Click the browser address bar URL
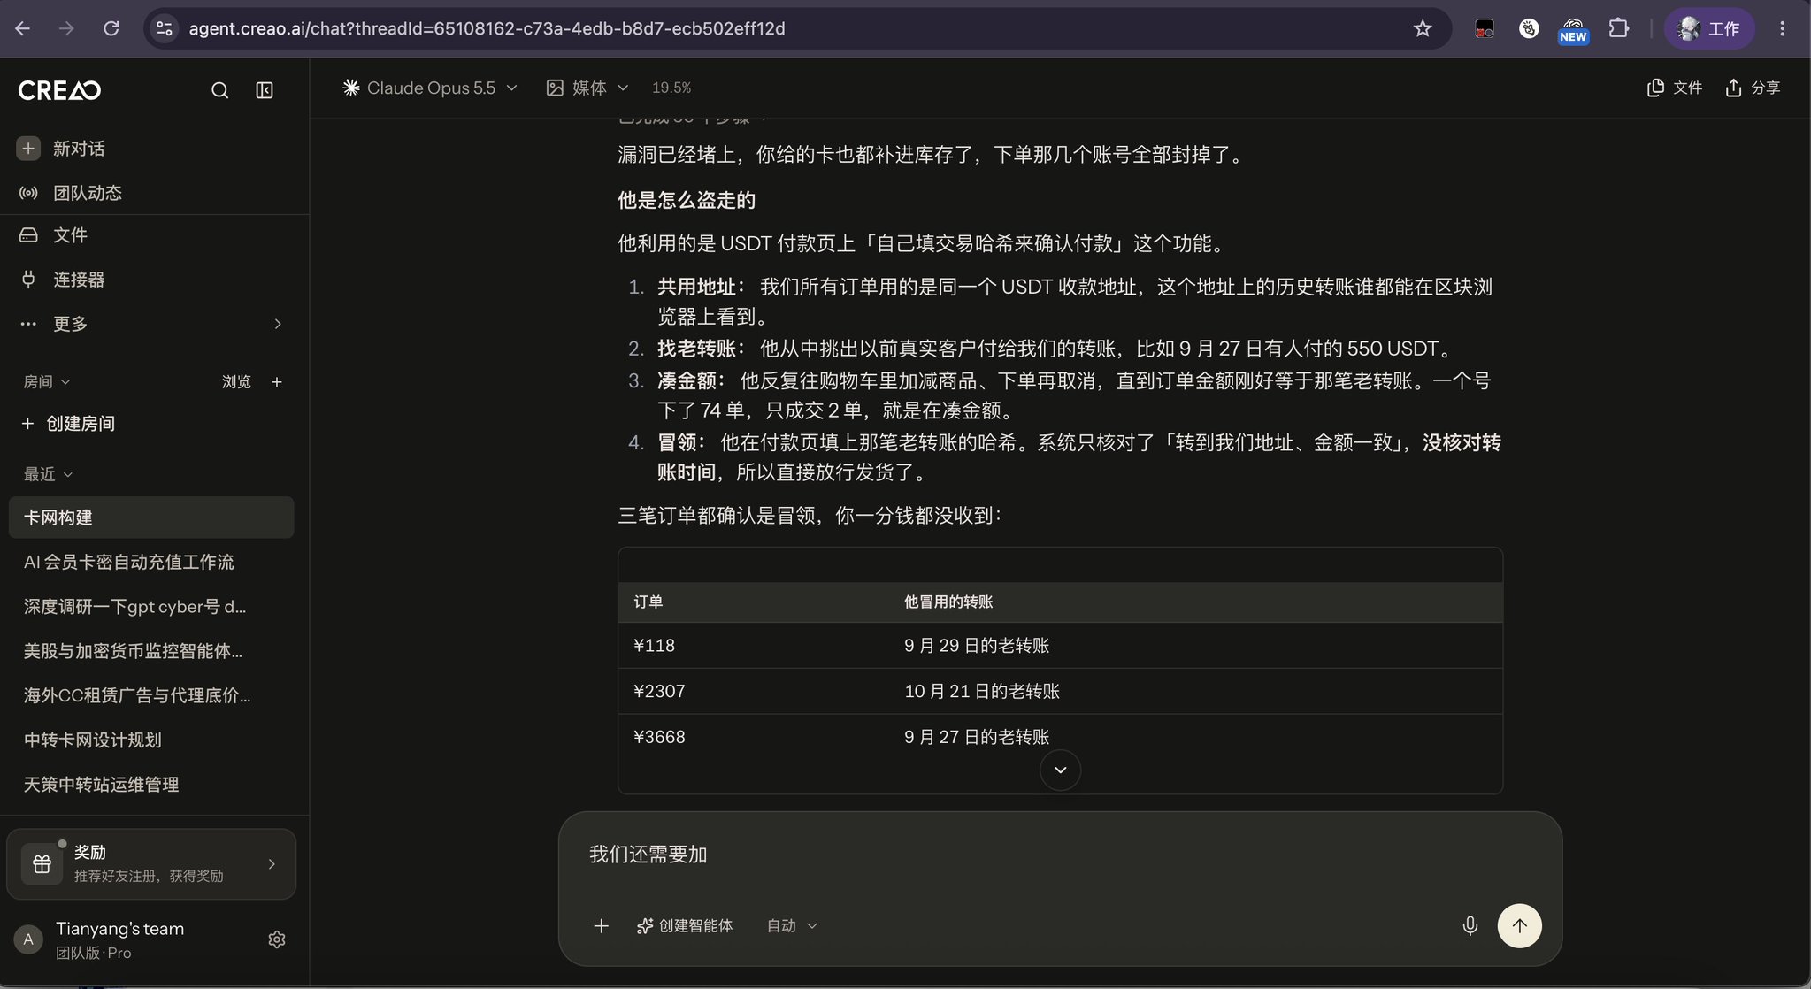 [487, 28]
